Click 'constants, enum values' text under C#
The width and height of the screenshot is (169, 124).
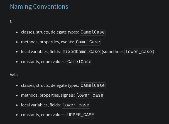[x=43, y=62]
